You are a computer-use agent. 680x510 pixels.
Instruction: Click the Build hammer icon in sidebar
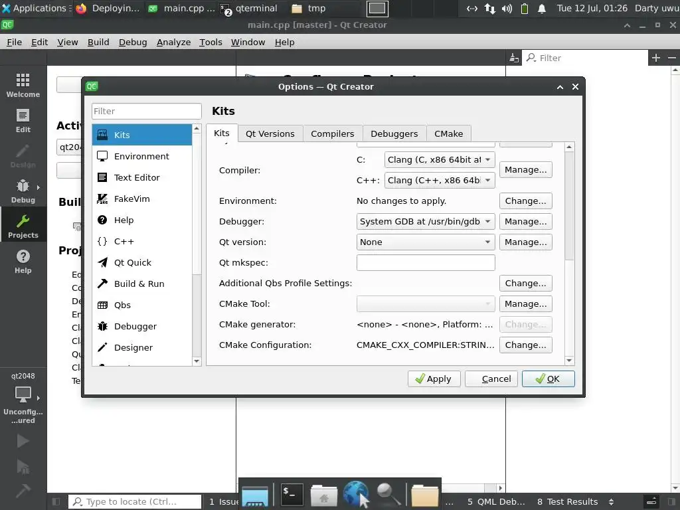coord(23,491)
